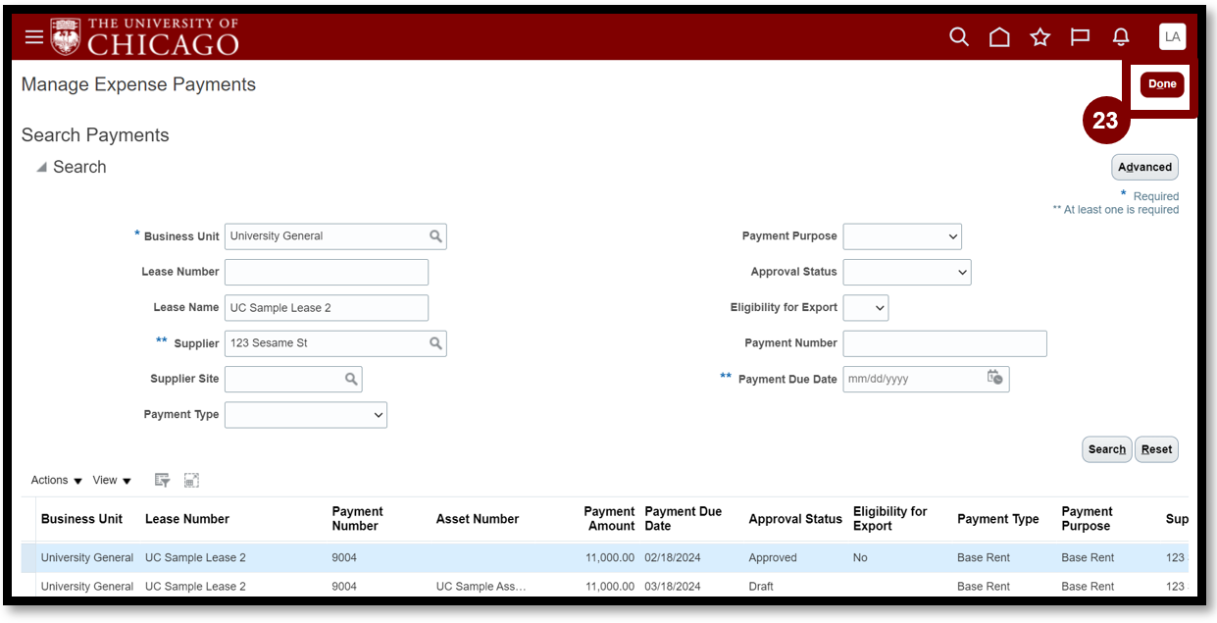Select the row with Draft status
This screenshot has height=623, width=1217.
604,587
